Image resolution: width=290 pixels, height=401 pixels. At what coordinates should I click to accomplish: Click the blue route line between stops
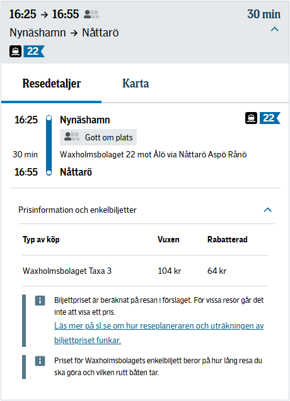pos(49,146)
